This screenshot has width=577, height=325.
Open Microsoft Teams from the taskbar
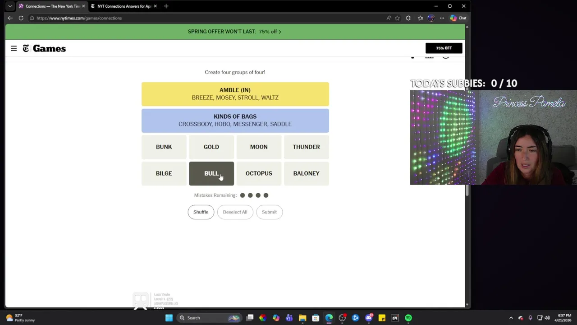pos(289,318)
